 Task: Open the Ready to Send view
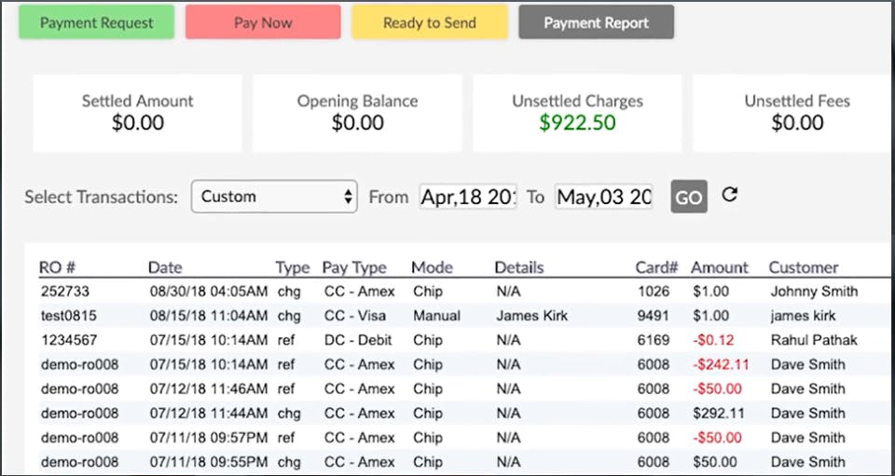tap(429, 22)
